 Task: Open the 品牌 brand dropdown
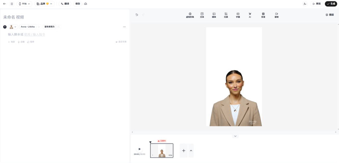[x=44, y=4]
